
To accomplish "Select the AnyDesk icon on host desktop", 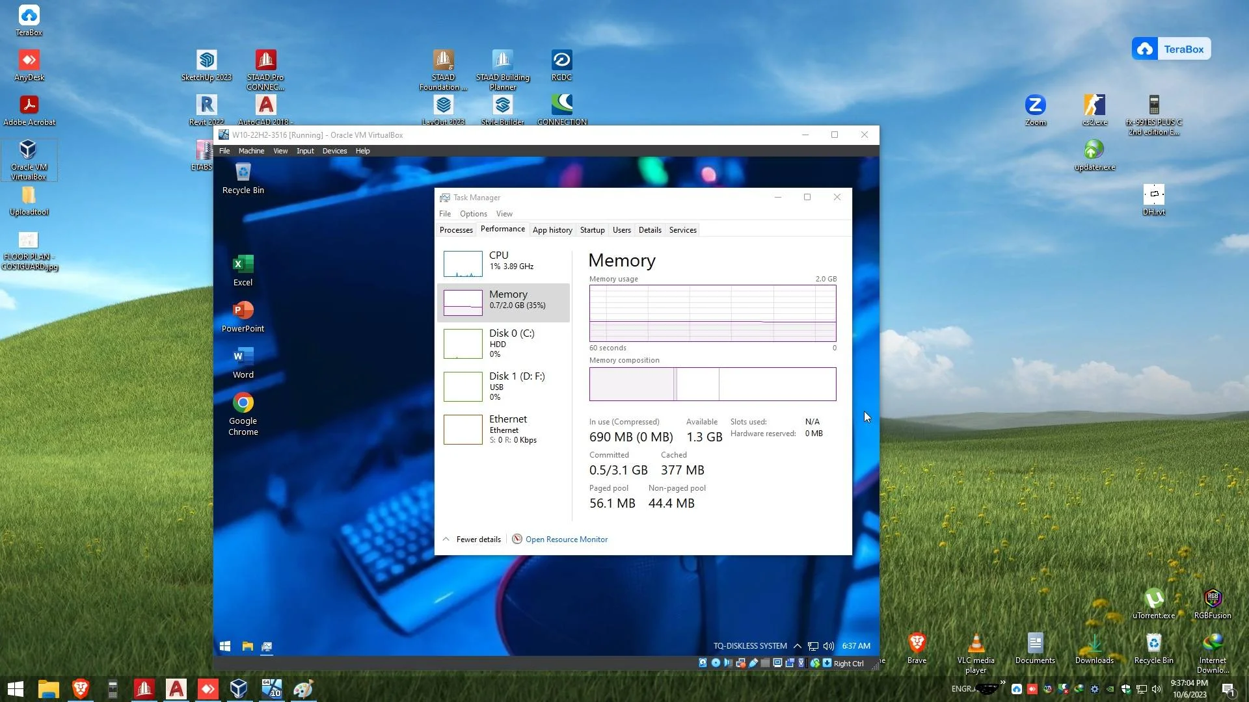I will tap(29, 66).
